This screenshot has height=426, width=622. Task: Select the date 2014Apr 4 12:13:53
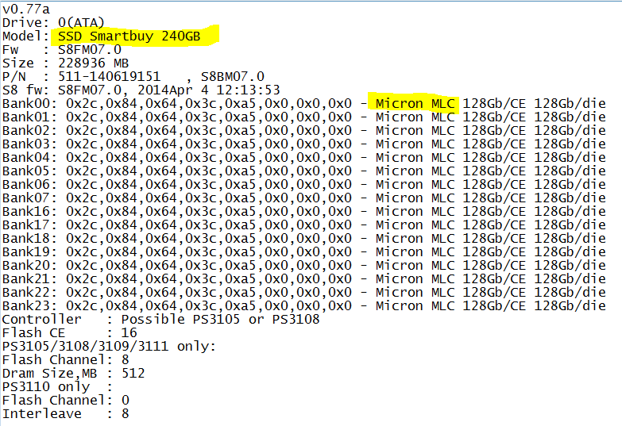(209, 90)
